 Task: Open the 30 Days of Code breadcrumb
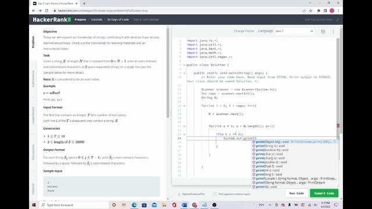[118, 20]
